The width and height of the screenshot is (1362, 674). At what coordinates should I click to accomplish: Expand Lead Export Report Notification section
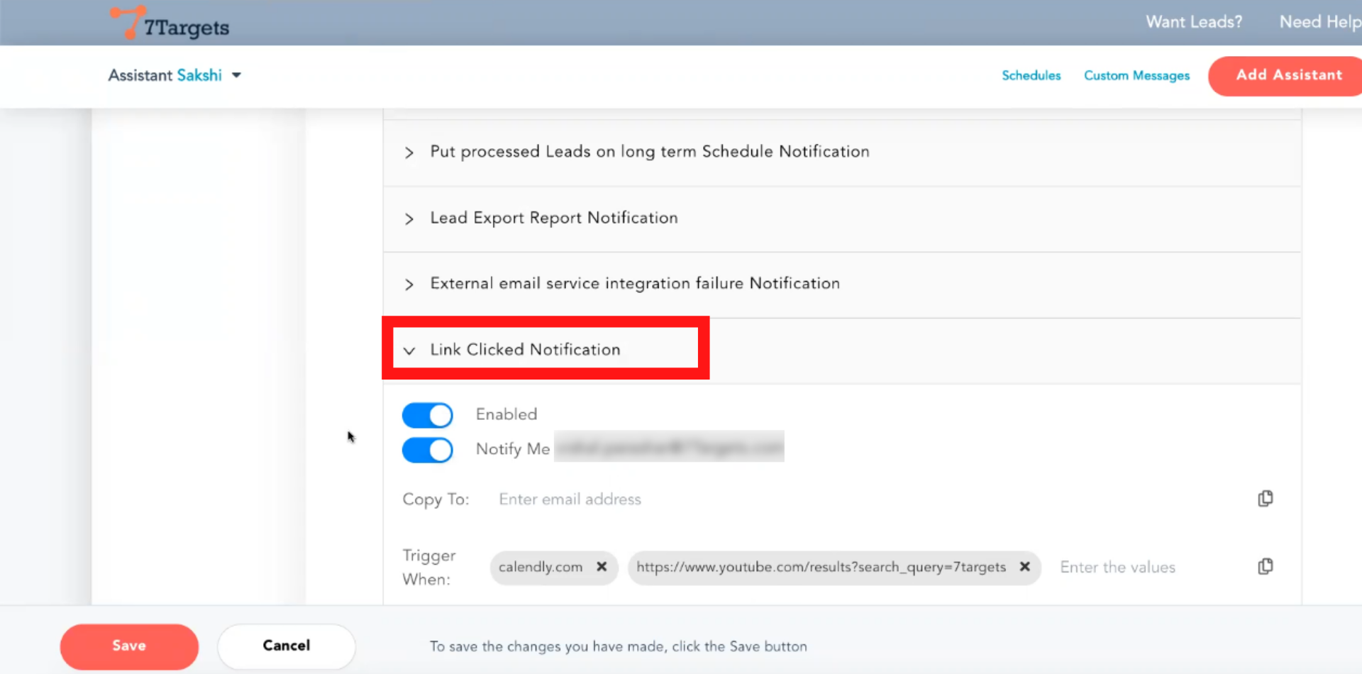tap(553, 219)
